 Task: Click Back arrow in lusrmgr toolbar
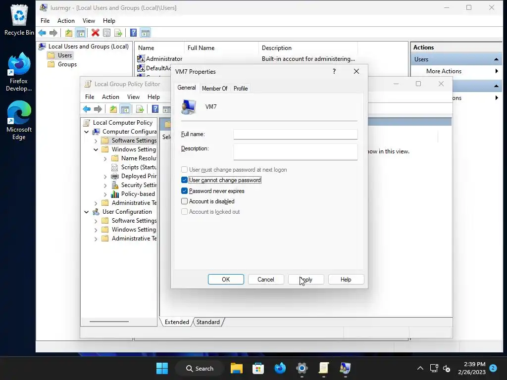tap(42, 33)
